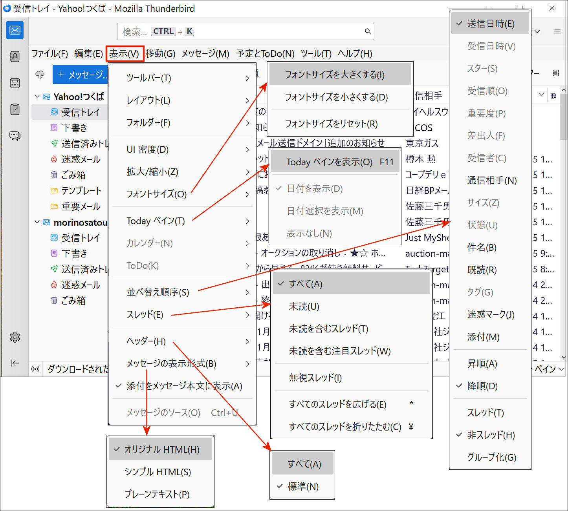Open the Chat sidebar icon

[x=15, y=136]
